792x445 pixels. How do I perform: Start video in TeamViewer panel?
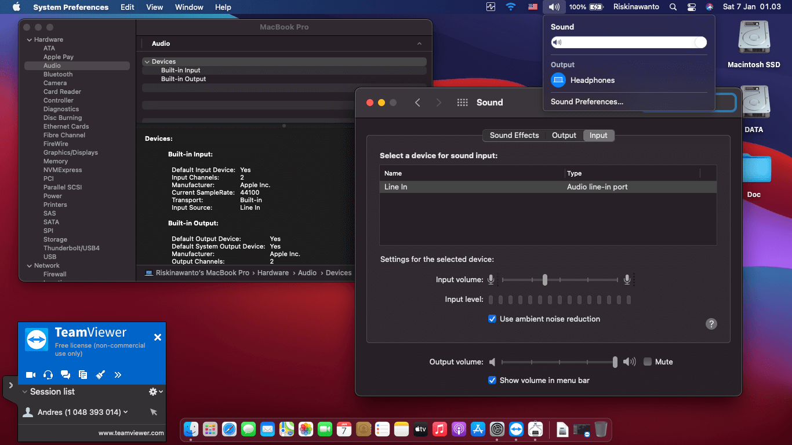click(x=31, y=375)
